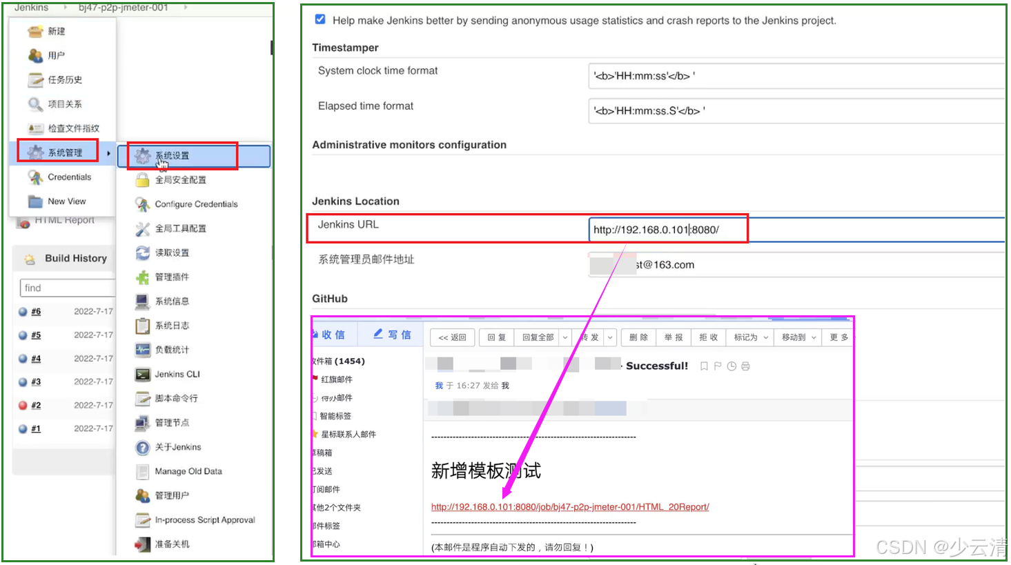
Task: Open 管理用户 menu entry
Action: click(x=172, y=496)
